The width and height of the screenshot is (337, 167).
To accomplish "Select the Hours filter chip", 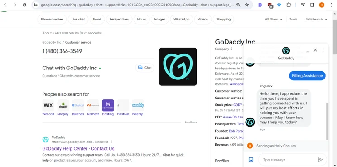I will (141, 19).
